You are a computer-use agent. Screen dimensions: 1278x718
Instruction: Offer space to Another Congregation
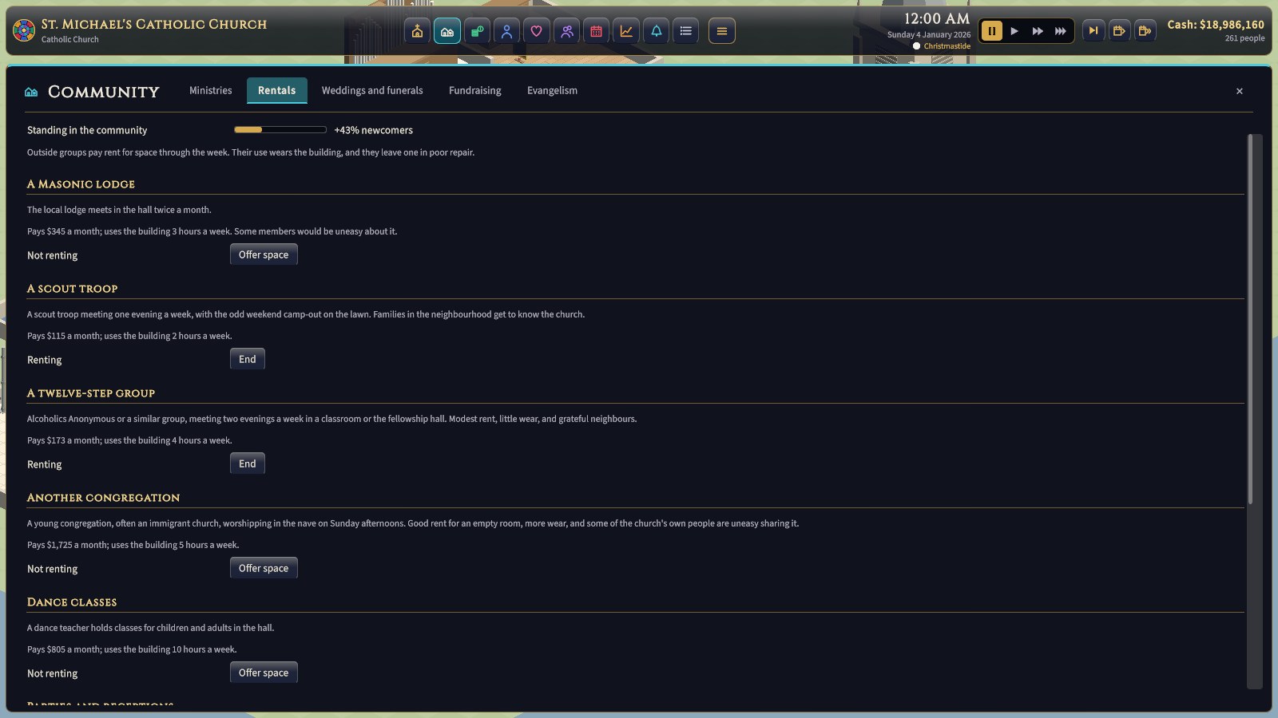point(264,568)
